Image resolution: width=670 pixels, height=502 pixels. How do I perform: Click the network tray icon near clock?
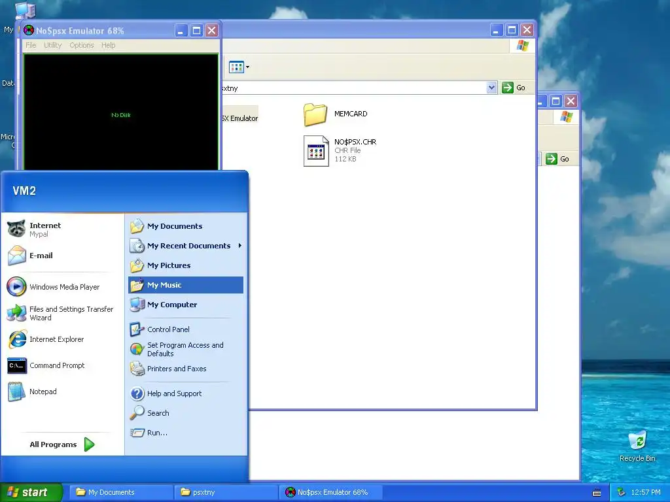click(x=622, y=492)
